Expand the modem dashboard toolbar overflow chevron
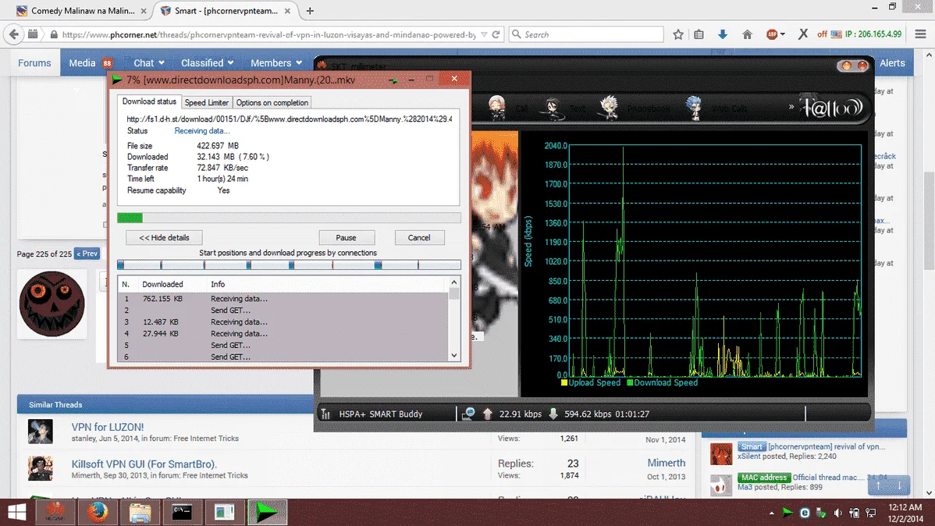Viewport: 935px width, 526px height. pyautogui.click(x=791, y=107)
